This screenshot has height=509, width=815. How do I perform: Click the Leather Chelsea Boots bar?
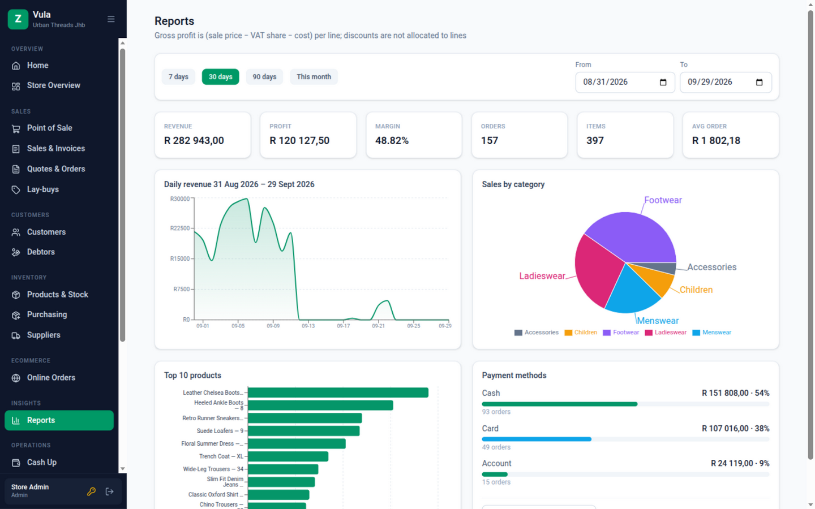[338, 392]
